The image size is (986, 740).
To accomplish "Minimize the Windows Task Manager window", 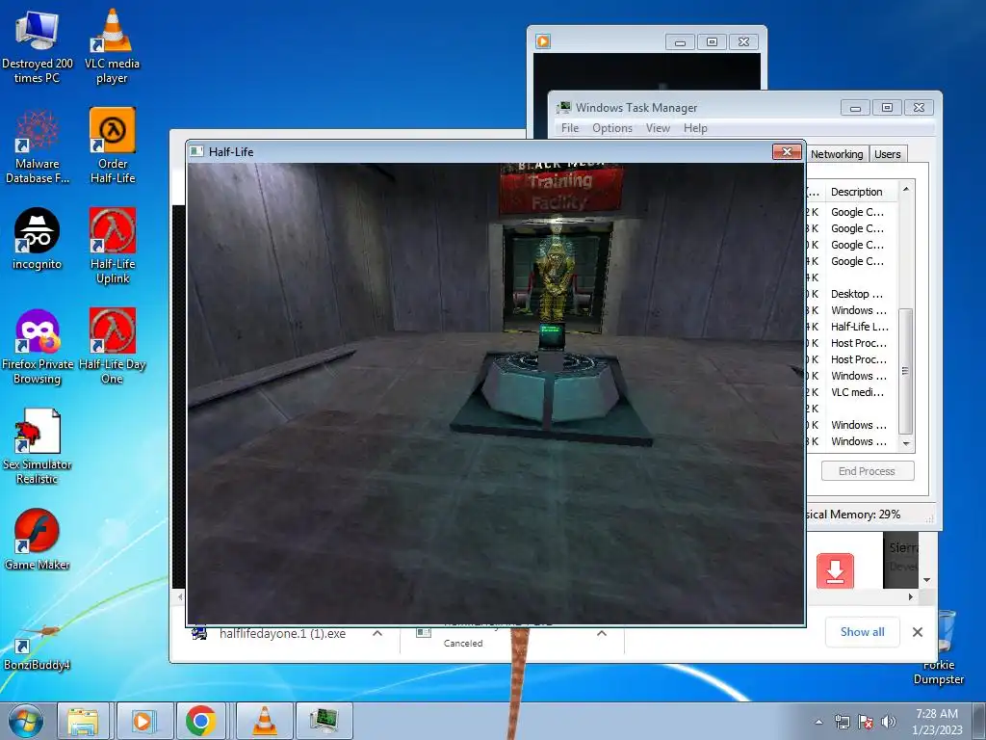I will pos(855,108).
